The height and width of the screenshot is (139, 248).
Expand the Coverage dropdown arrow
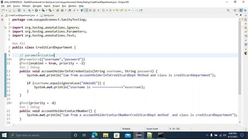(46, 10)
